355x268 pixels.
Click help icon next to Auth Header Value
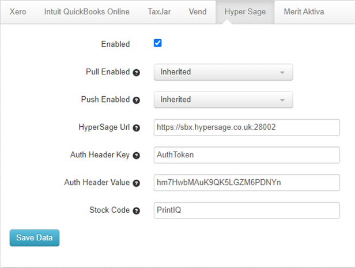[137, 183]
